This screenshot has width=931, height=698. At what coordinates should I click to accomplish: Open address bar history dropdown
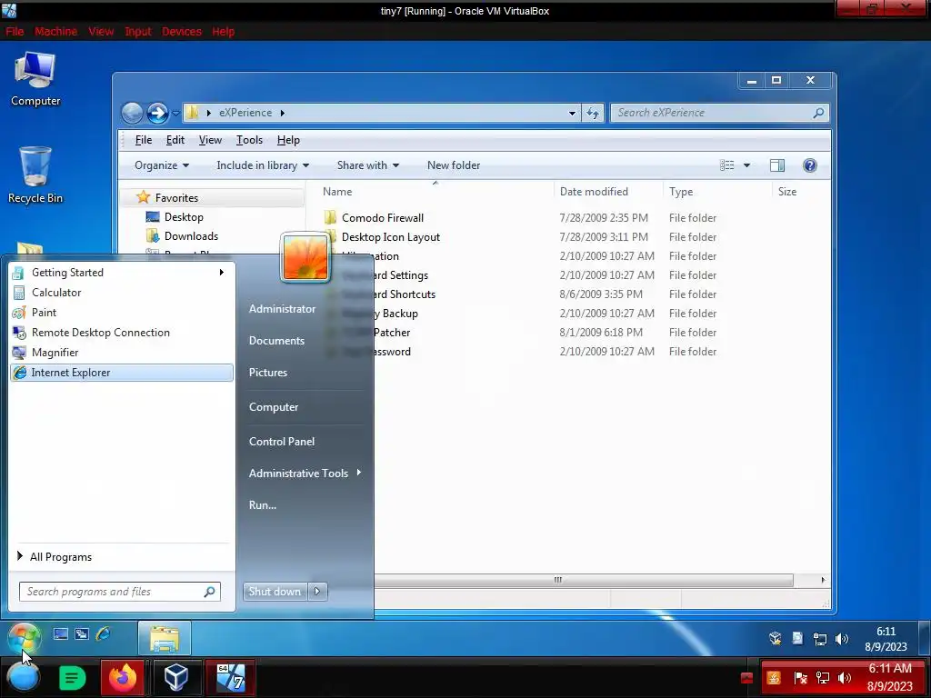click(572, 113)
